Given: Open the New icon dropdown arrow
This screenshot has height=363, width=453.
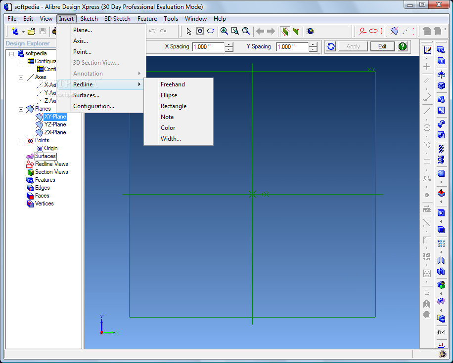Looking at the screenshot, I should pos(23,32).
